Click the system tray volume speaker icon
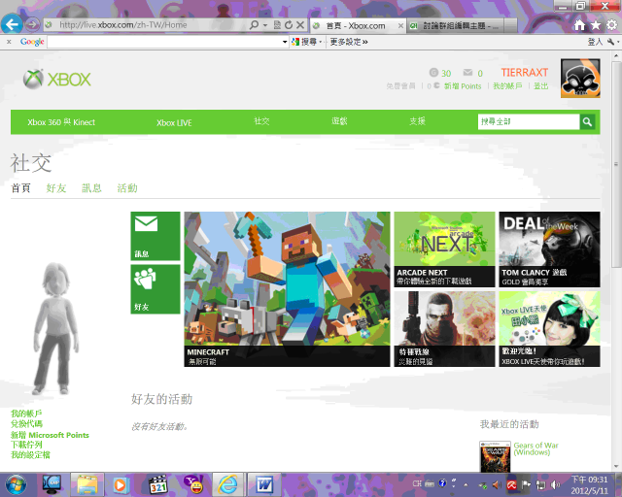This screenshot has height=497, width=622. [555, 484]
